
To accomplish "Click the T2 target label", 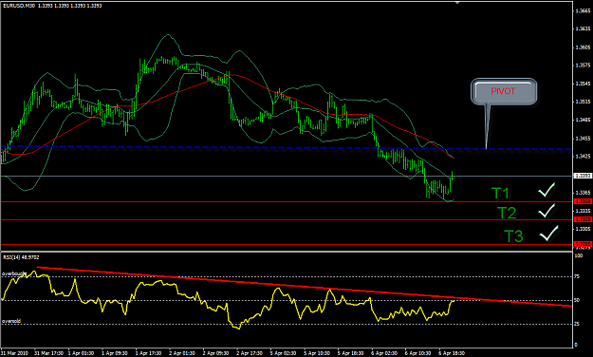I will pyautogui.click(x=507, y=213).
